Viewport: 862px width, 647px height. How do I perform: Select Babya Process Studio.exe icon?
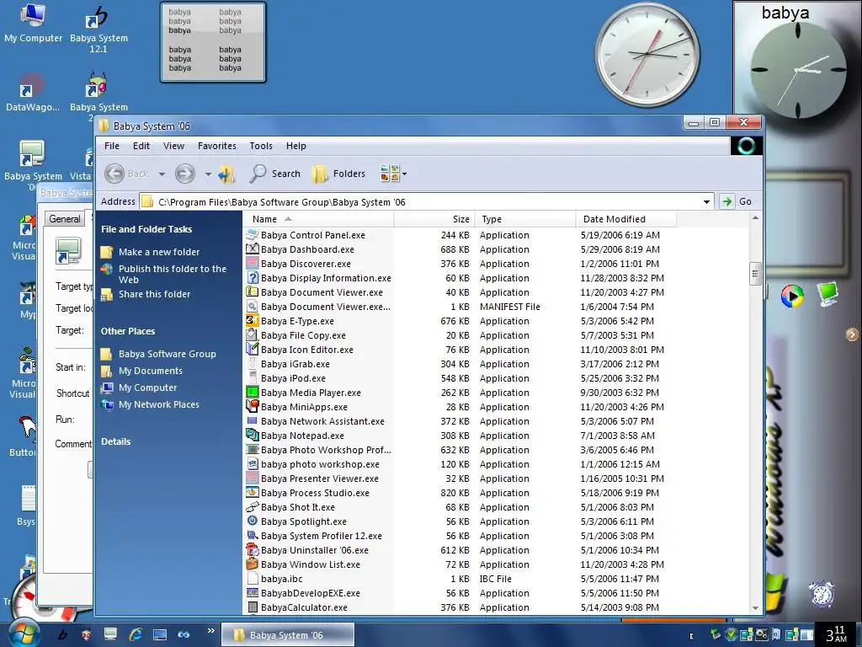click(253, 492)
